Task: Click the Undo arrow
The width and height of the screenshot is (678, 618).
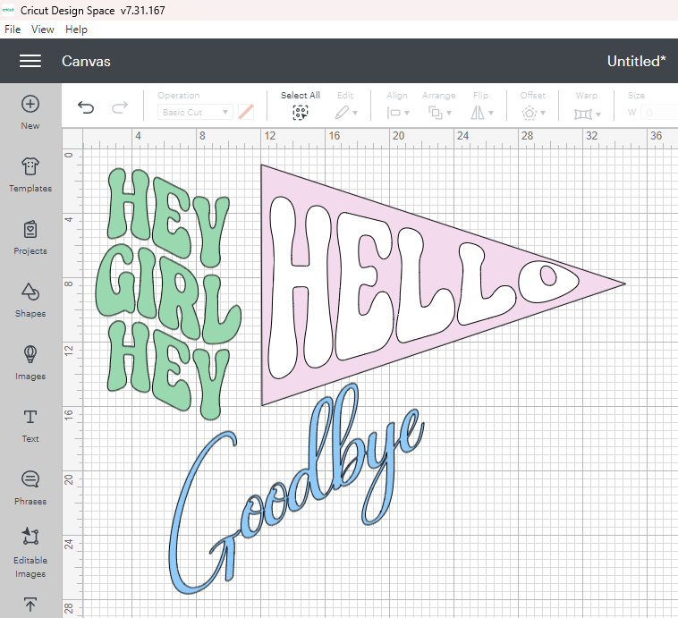Action: [x=86, y=108]
